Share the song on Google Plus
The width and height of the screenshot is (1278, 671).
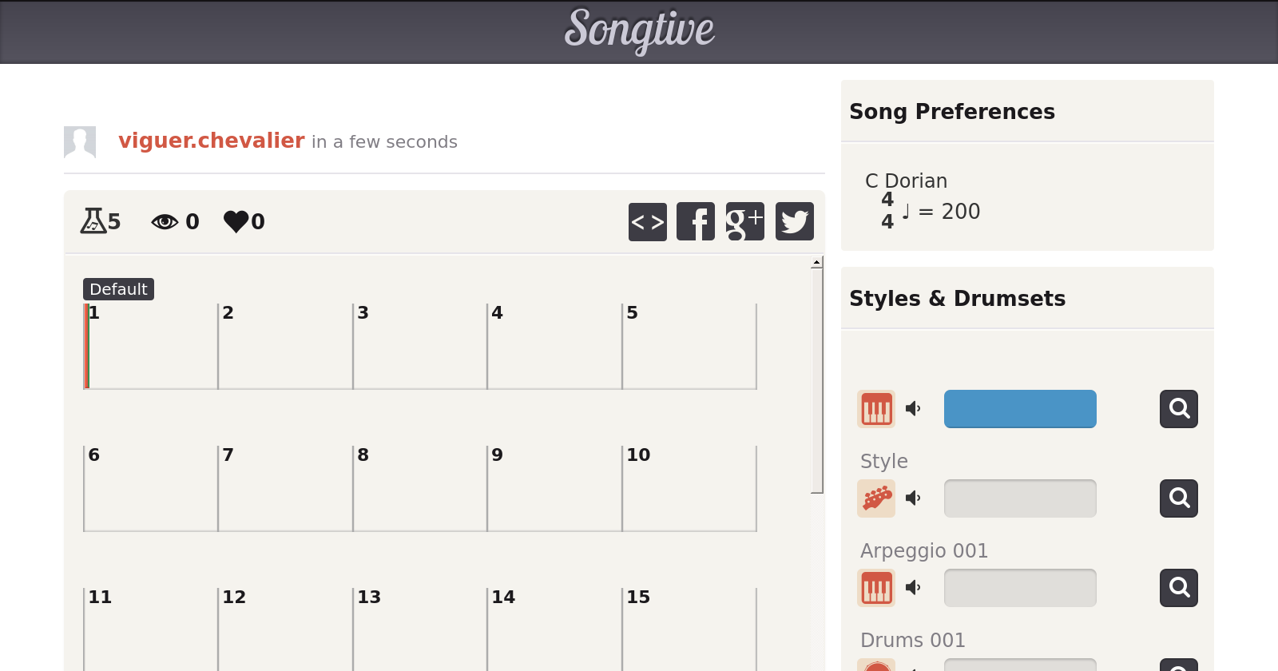coord(744,221)
